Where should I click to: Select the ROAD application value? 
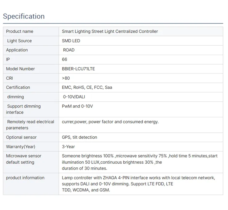(69, 50)
